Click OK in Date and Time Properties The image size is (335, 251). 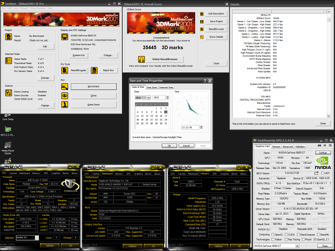(169, 146)
